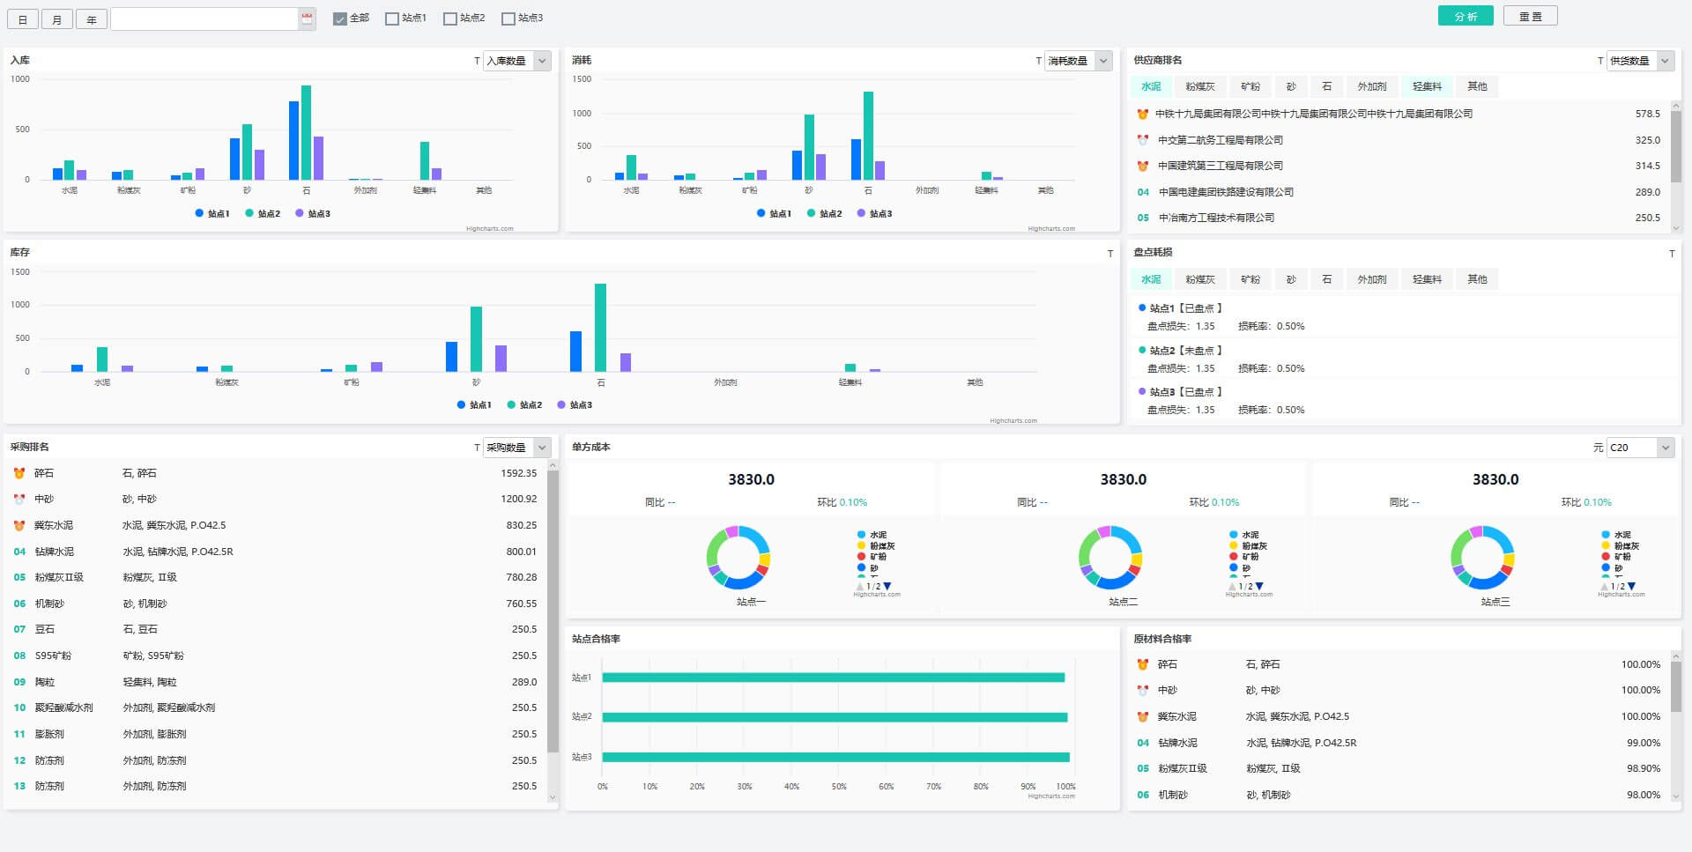Click the gold medal beside 碎石 in 采购排名

(x=19, y=473)
